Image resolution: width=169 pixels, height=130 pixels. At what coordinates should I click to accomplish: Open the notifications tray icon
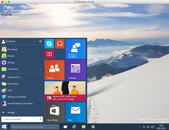(x=153, y=127)
